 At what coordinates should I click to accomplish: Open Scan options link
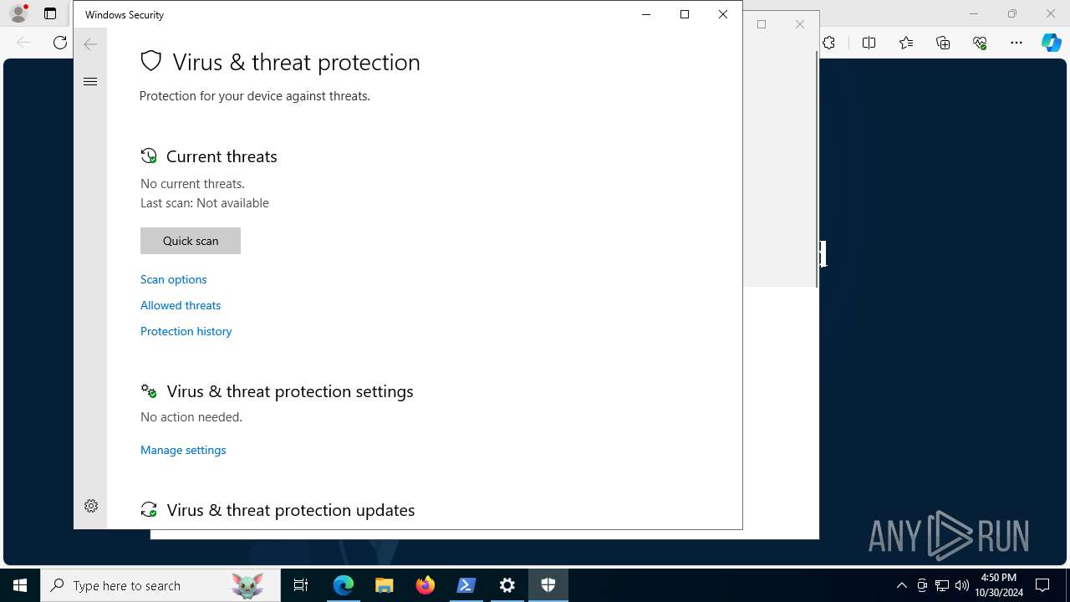[x=173, y=279]
